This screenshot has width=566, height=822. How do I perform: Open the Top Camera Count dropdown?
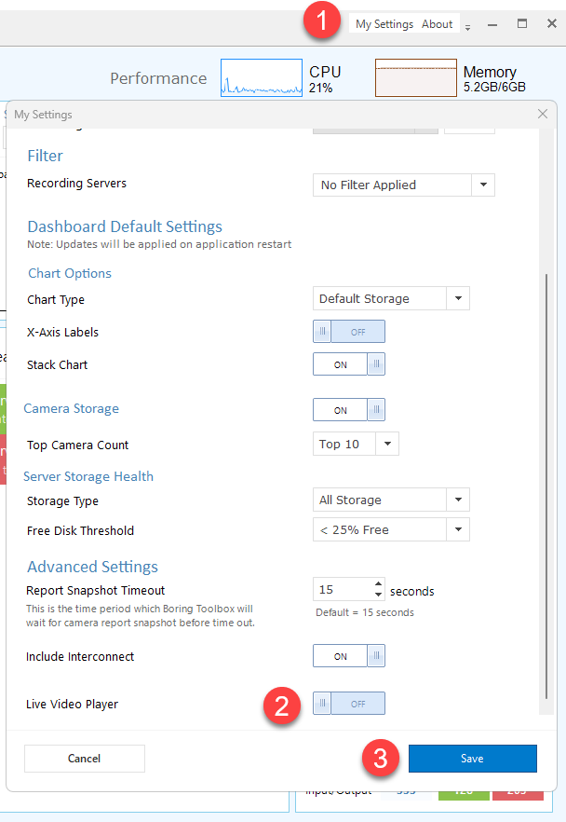(x=387, y=444)
